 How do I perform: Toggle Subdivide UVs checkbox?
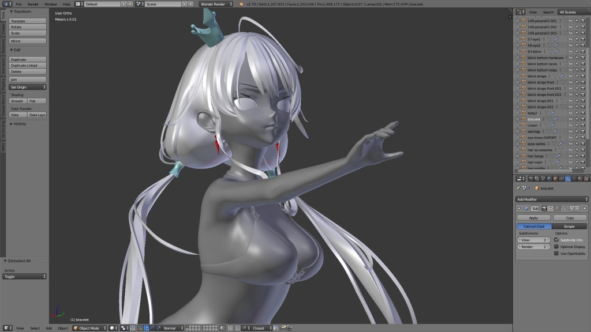point(556,240)
